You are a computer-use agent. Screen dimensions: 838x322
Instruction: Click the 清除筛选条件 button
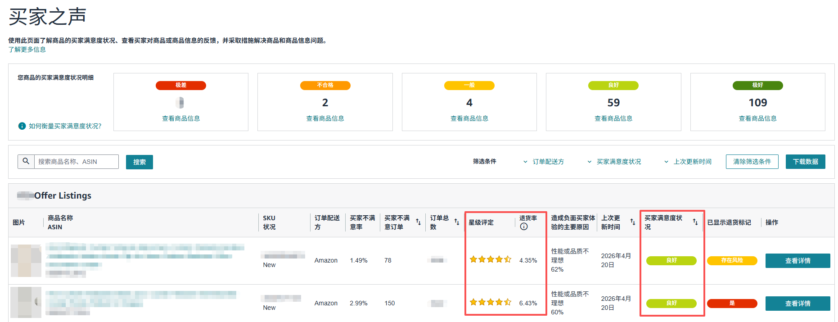pos(752,162)
